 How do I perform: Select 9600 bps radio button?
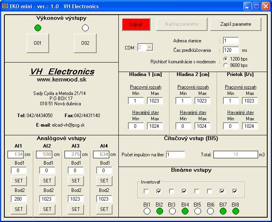click(225, 65)
